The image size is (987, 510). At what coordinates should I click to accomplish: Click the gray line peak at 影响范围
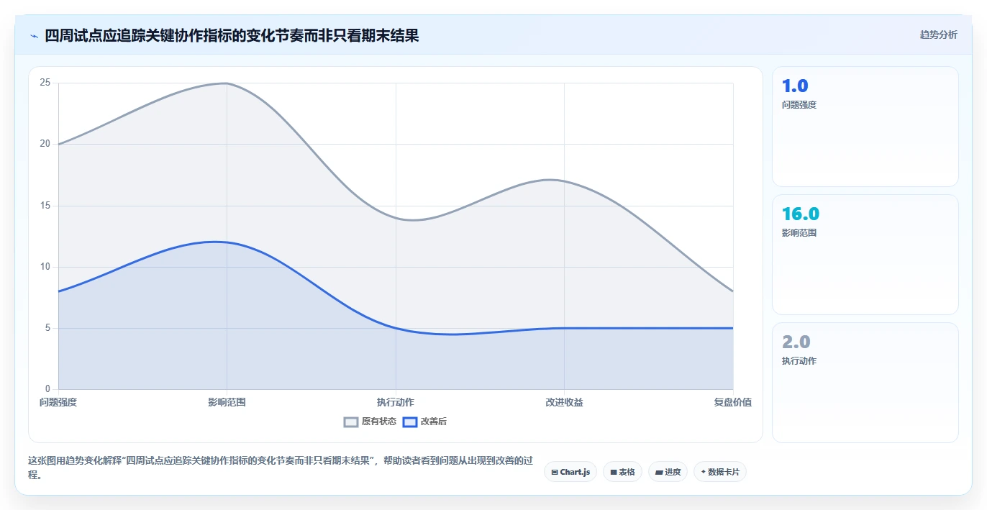pyautogui.click(x=227, y=83)
